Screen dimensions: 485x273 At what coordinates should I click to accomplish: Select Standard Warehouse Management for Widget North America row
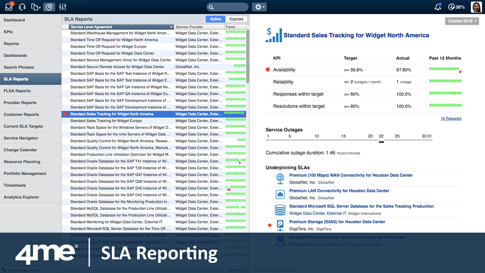[x=154, y=33]
